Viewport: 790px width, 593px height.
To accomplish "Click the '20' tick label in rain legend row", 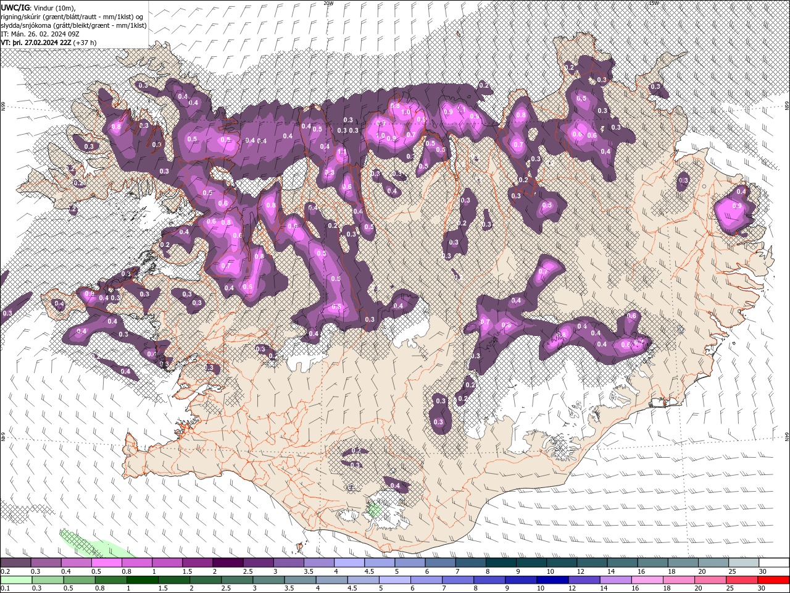I will click(x=699, y=589).
